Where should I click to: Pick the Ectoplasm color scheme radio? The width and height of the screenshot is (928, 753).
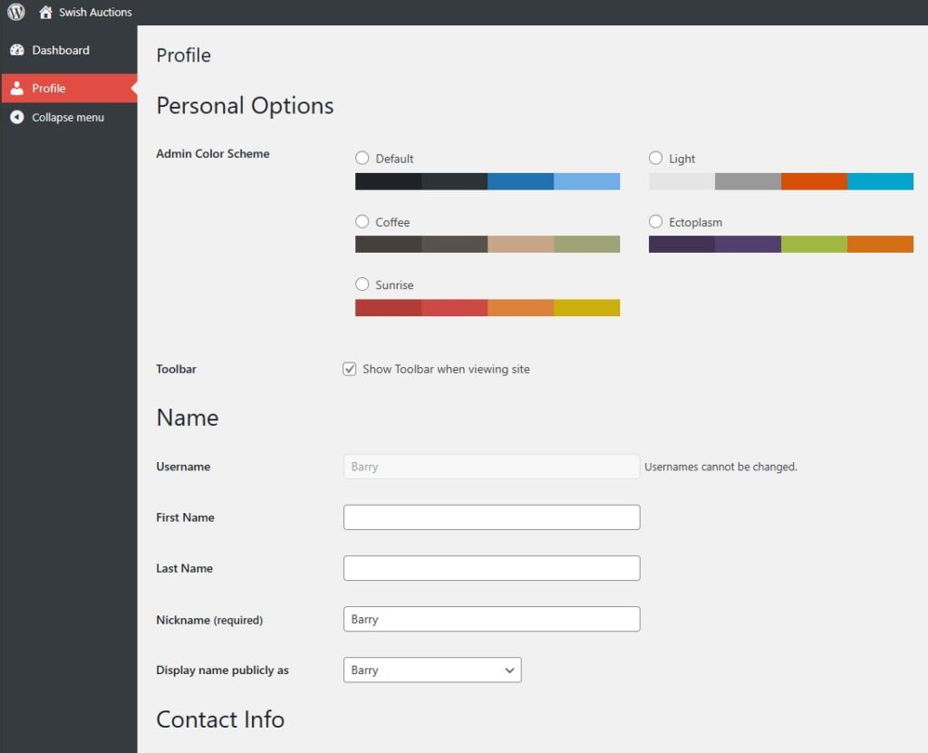coord(656,221)
